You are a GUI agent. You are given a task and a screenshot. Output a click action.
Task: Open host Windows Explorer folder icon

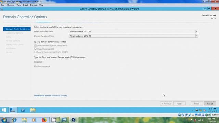click(x=24, y=120)
